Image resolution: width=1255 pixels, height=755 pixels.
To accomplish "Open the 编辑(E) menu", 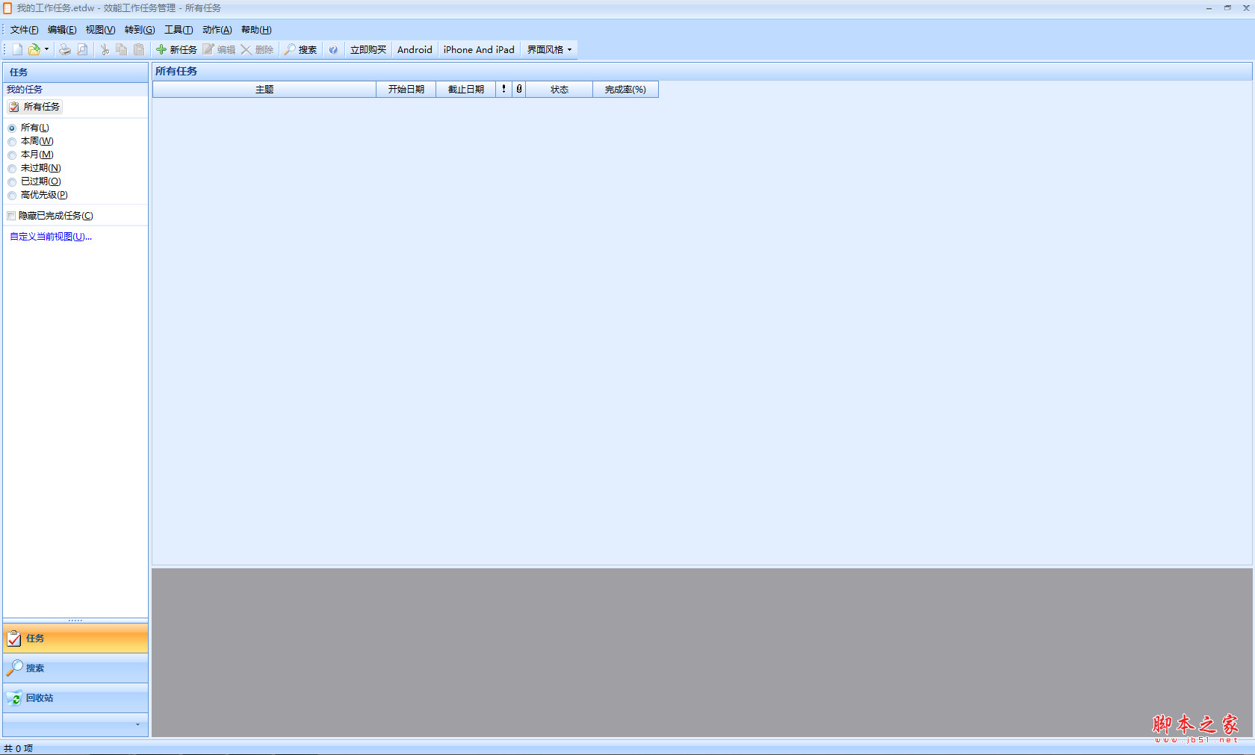I will 62,30.
